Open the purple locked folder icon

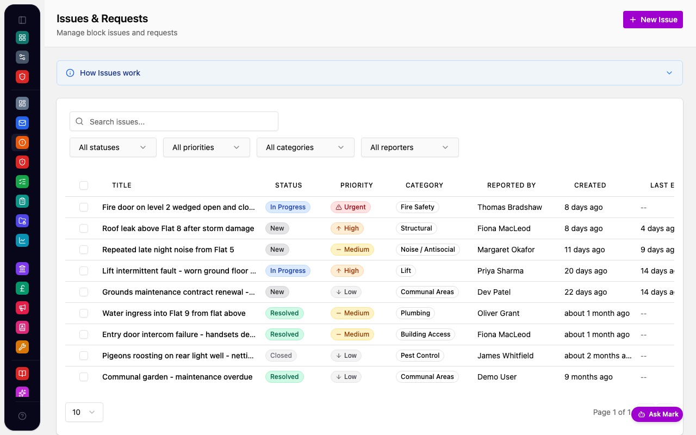pyautogui.click(x=22, y=221)
